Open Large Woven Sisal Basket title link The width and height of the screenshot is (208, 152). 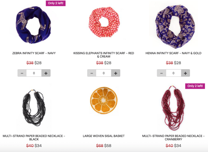(104, 136)
